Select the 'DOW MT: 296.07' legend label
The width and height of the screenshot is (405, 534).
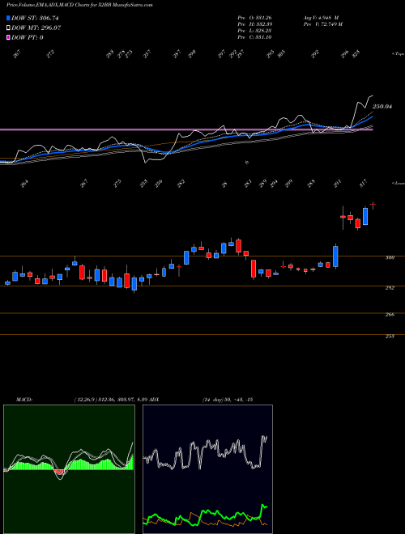[36, 28]
